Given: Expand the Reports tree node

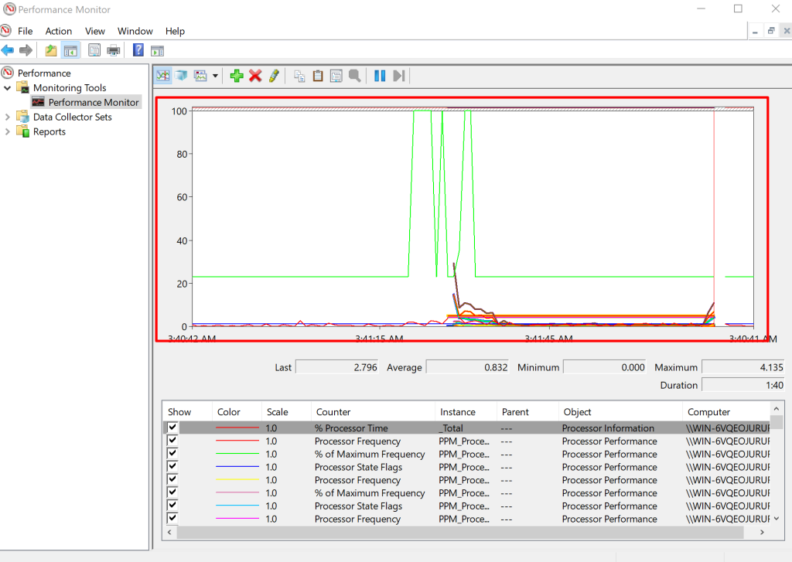Looking at the screenshot, I should coord(8,131).
